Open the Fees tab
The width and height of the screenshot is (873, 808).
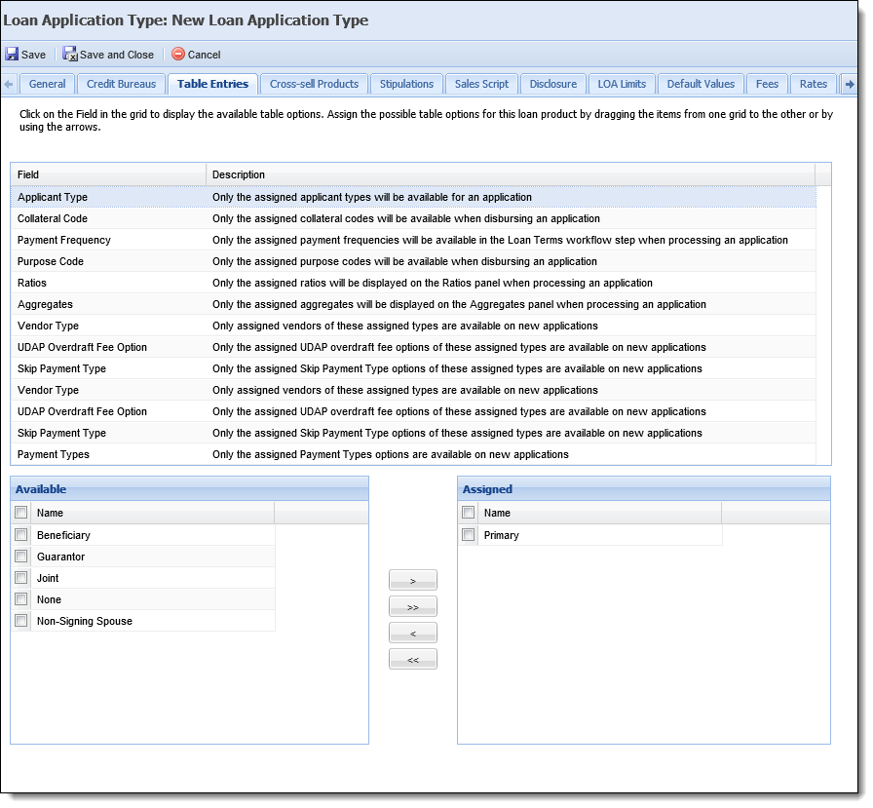[x=767, y=84]
